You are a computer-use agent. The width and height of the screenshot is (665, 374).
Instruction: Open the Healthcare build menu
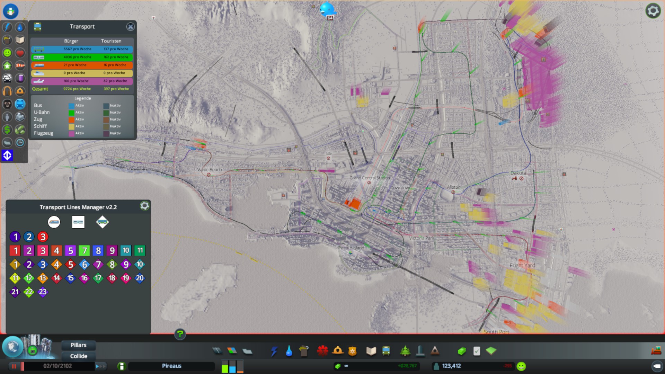tap(322, 351)
